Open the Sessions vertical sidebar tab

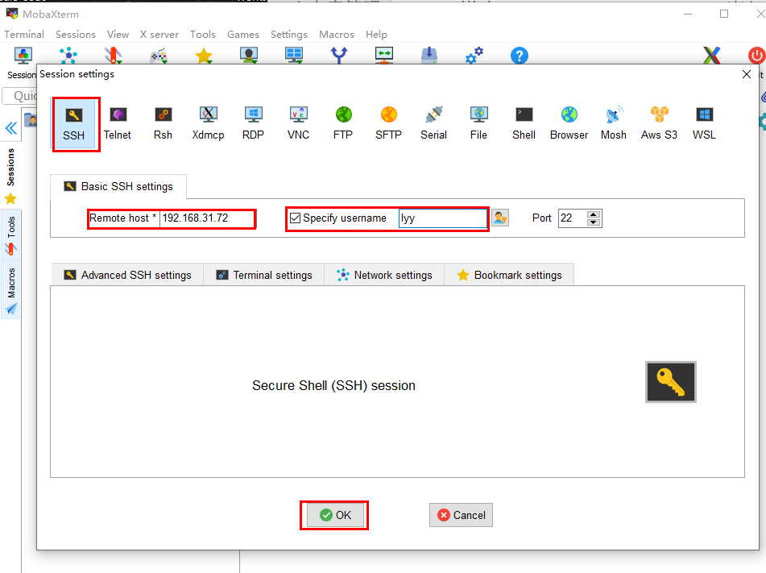point(10,176)
